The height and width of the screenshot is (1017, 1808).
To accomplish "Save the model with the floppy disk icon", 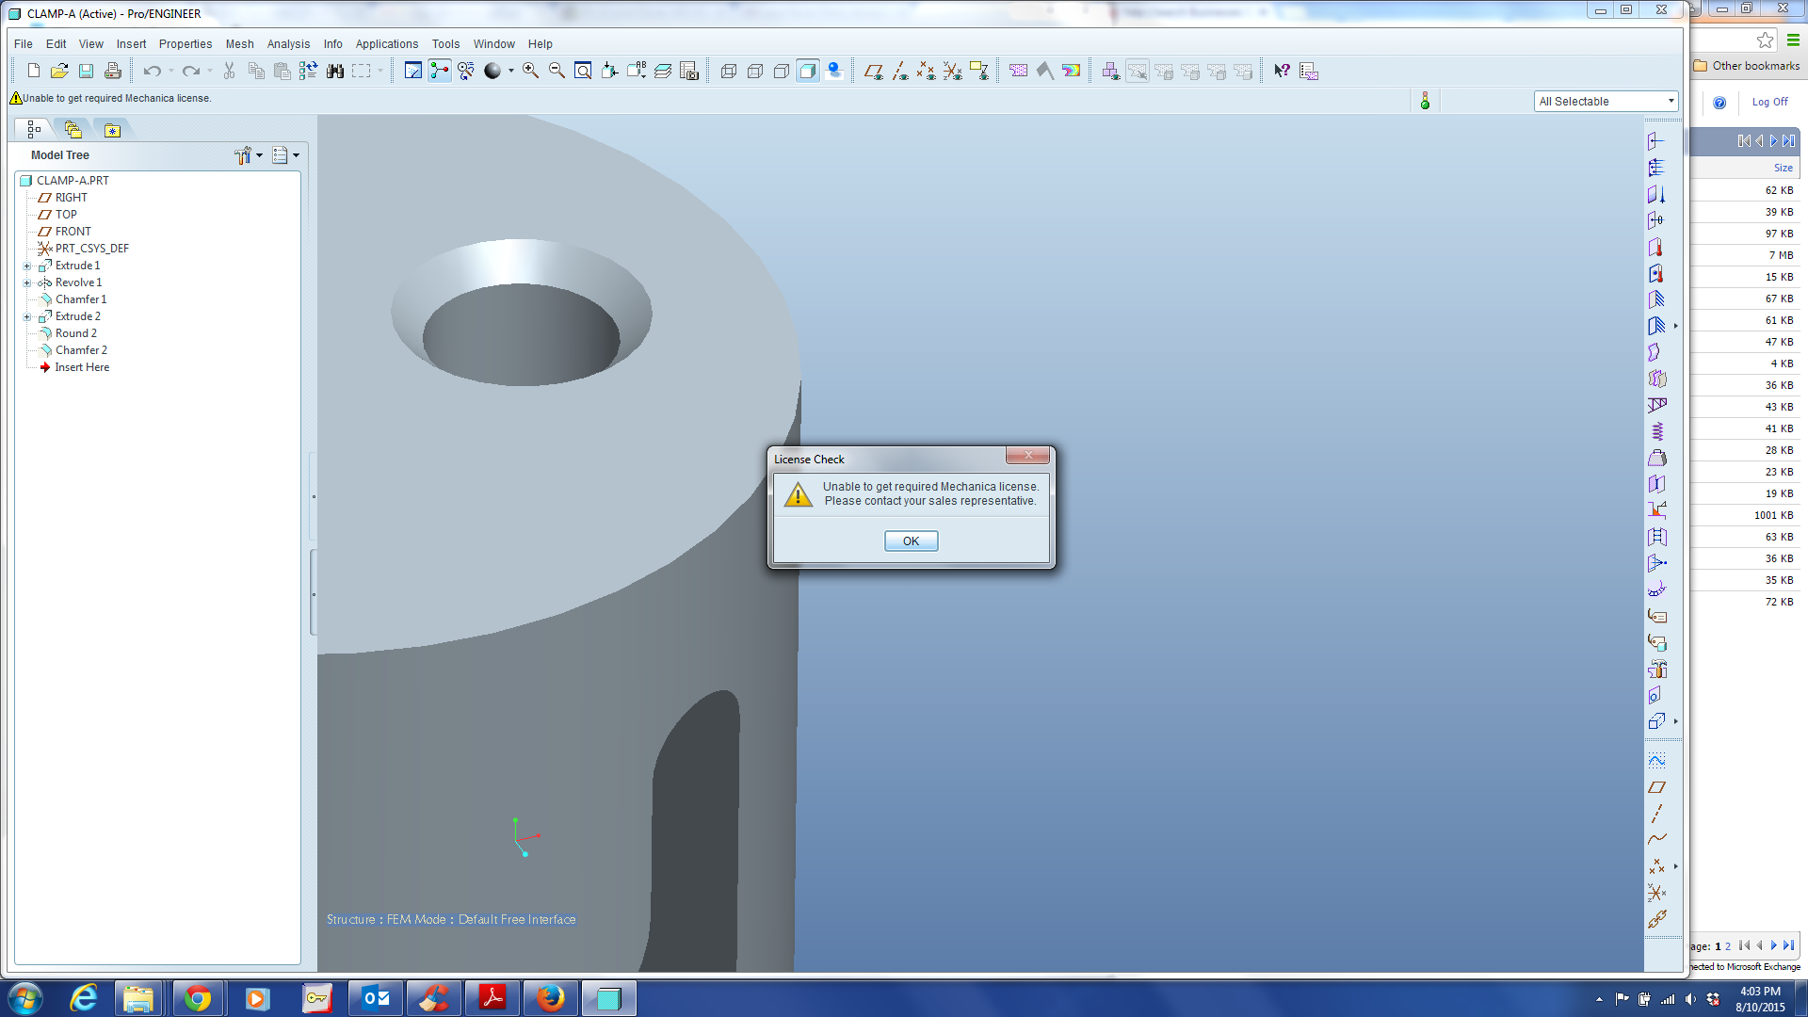I will coord(86,71).
